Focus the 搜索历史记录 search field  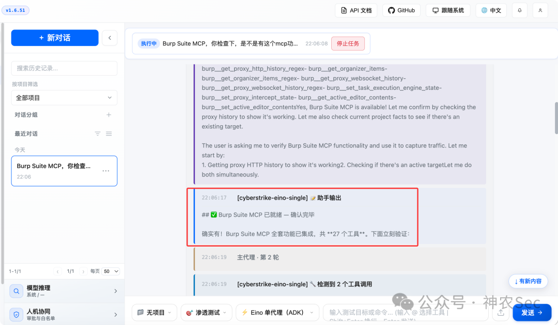click(64, 68)
